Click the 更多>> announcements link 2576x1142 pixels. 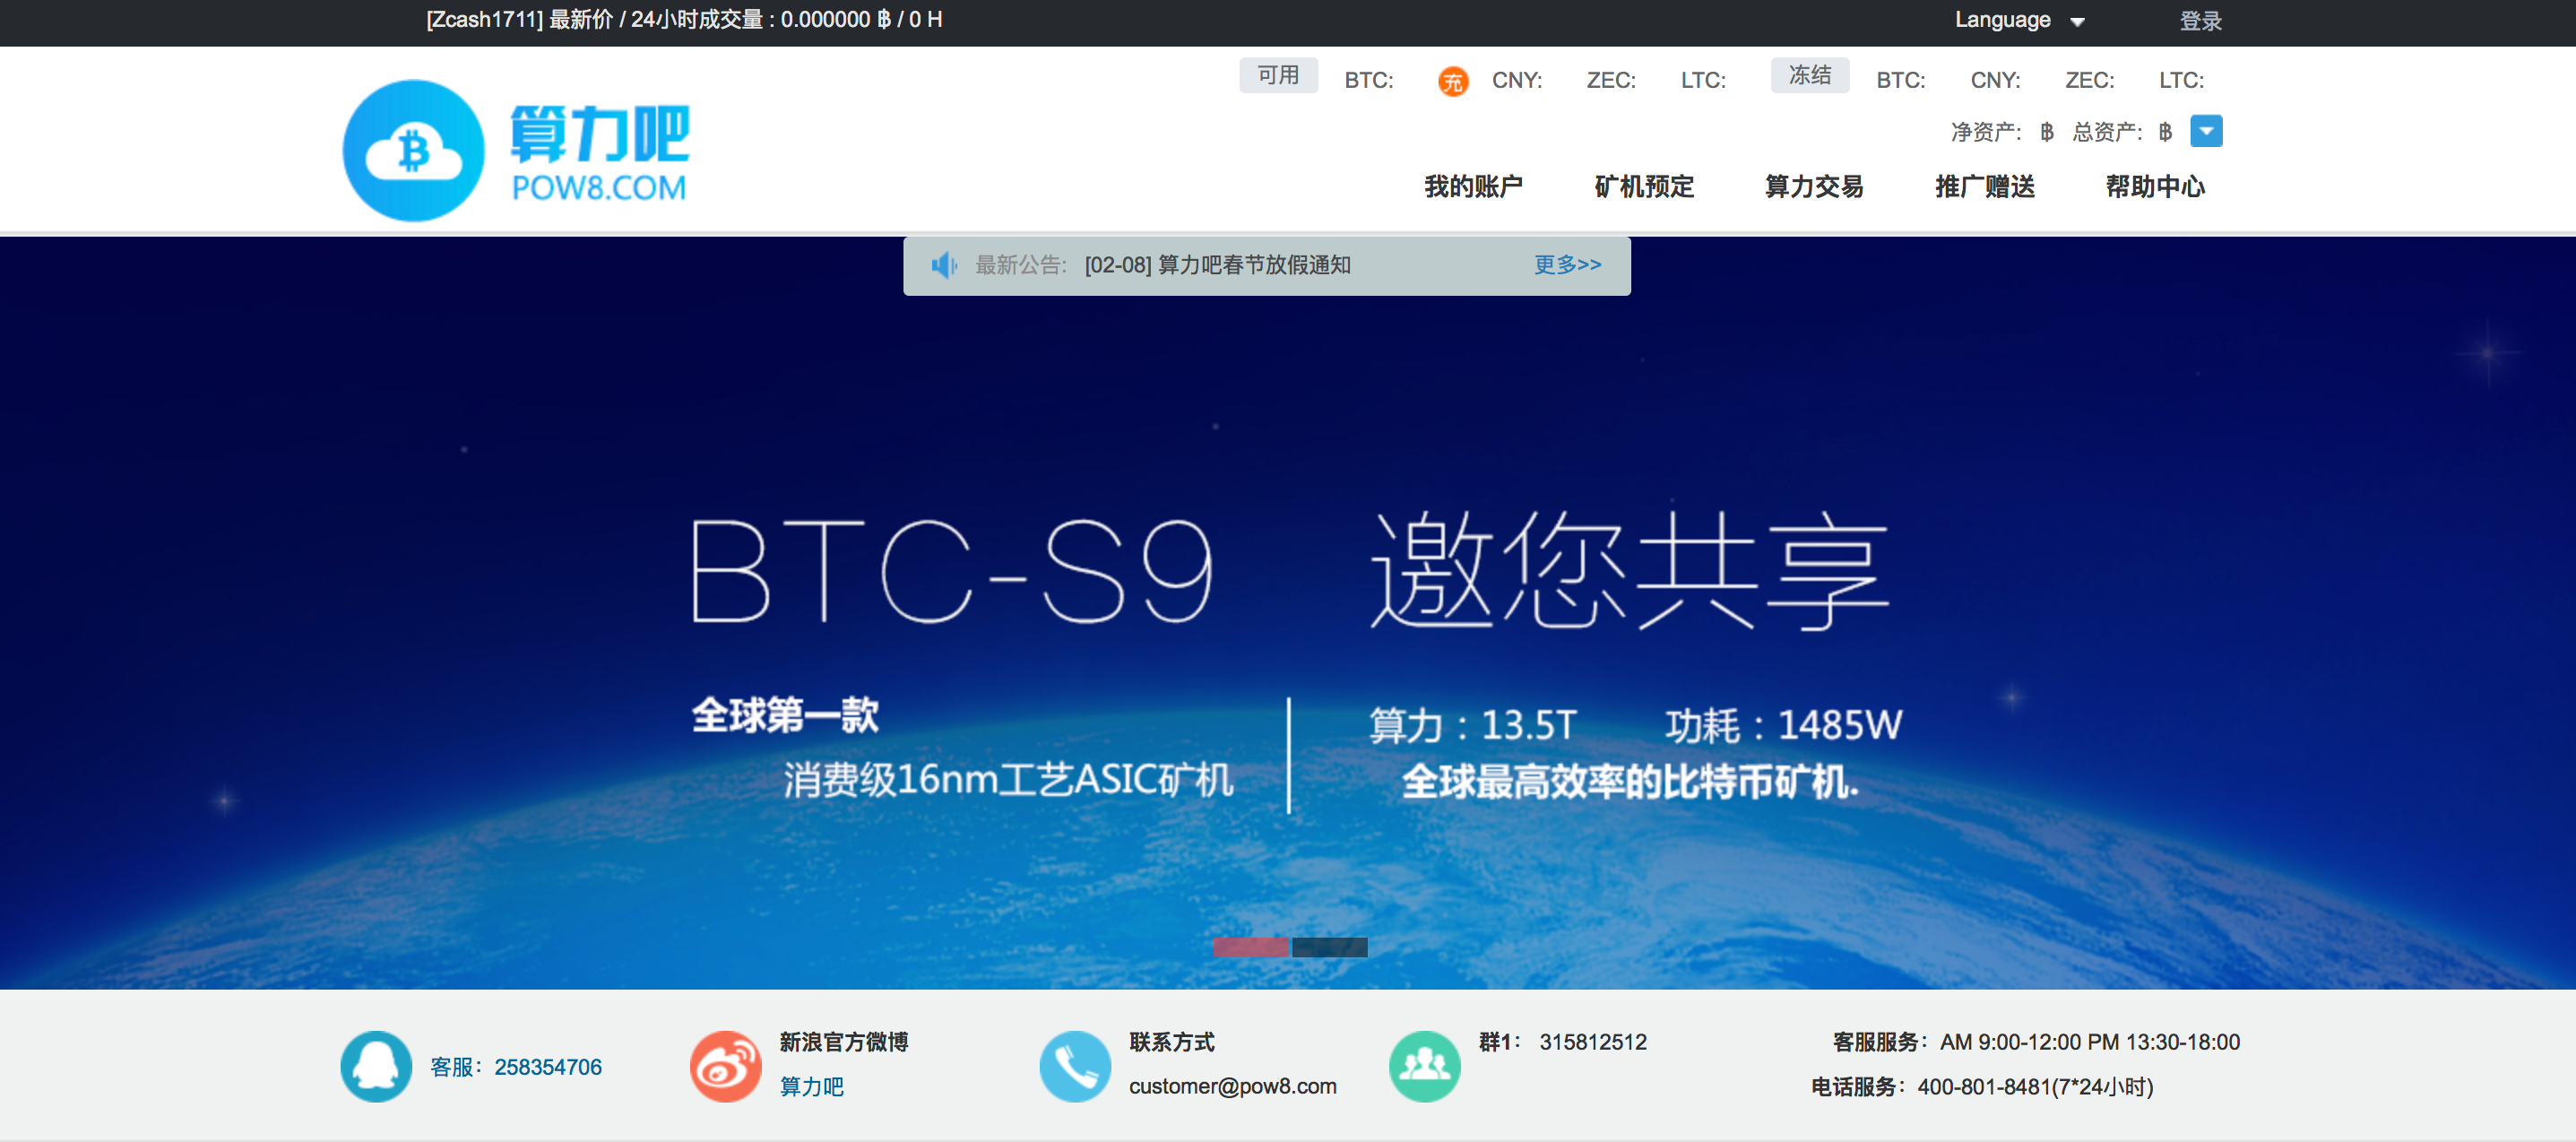1567,265
